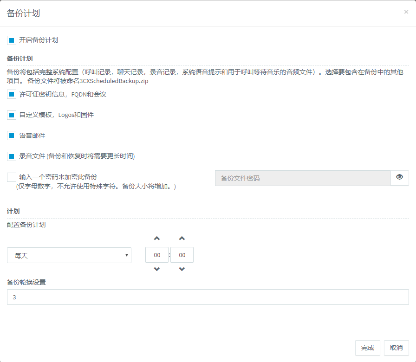
Task: Click the 备份轮换设置 field containing 3
Action: coord(208,297)
